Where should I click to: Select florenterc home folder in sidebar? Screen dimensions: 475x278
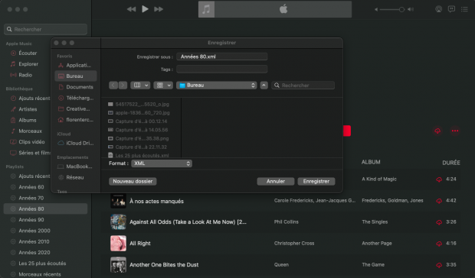click(76, 120)
